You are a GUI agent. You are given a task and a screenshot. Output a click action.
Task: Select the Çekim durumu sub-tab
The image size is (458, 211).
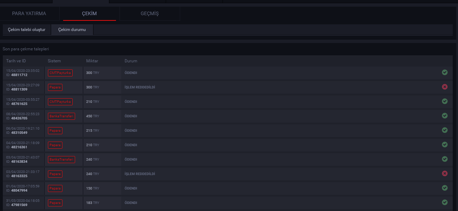tap(72, 30)
